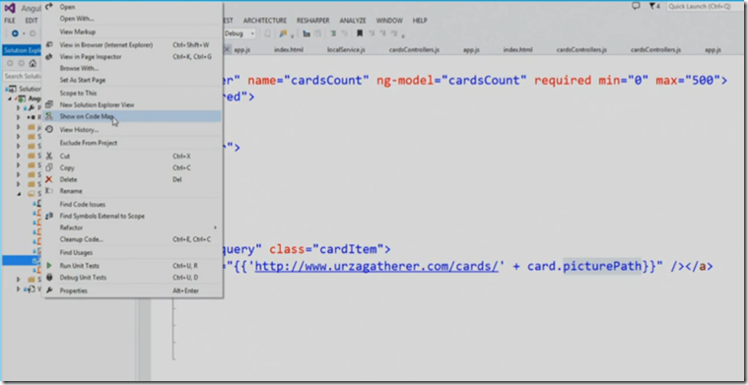Image resolution: width=748 pixels, height=385 pixels.
Task: Select Show on Code Map
Action: [x=132, y=116]
